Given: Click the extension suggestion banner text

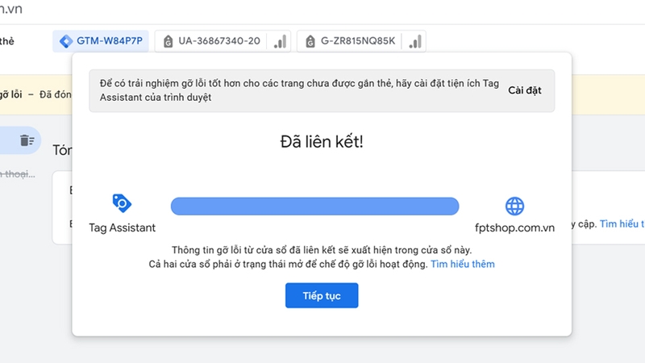Looking at the screenshot, I should tap(299, 90).
